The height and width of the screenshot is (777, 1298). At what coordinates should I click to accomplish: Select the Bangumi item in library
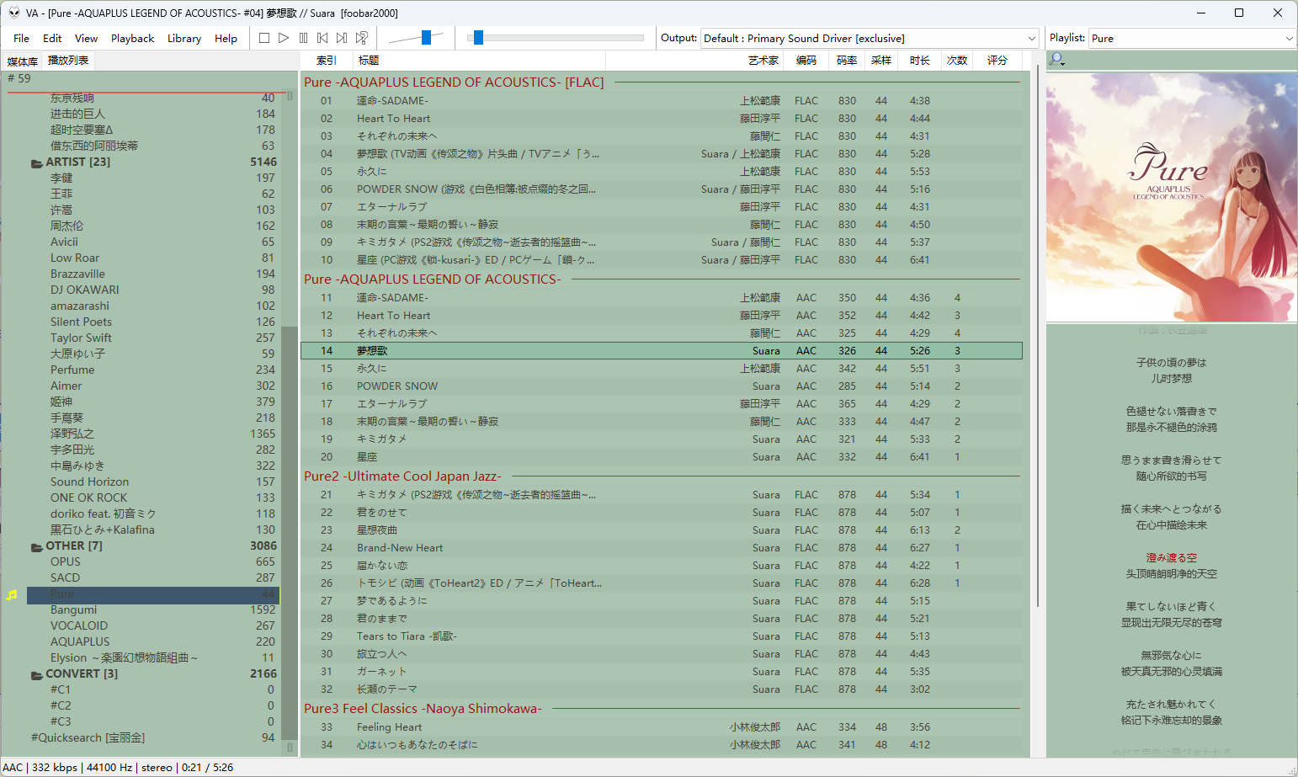click(73, 610)
